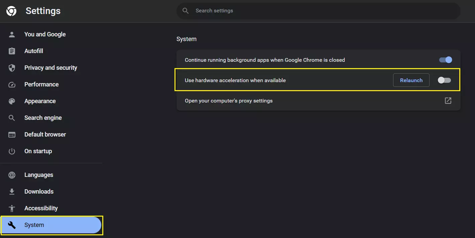This screenshot has height=238, width=475.
Task: Click the magnifier icon in the search bar
Action: point(186,10)
